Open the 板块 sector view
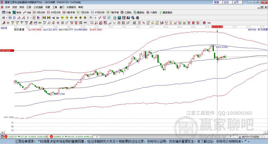 [x=17, y=13]
